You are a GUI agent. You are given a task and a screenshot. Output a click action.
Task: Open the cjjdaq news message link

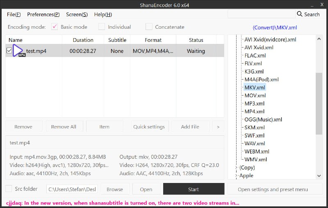click(x=122, y=203)
